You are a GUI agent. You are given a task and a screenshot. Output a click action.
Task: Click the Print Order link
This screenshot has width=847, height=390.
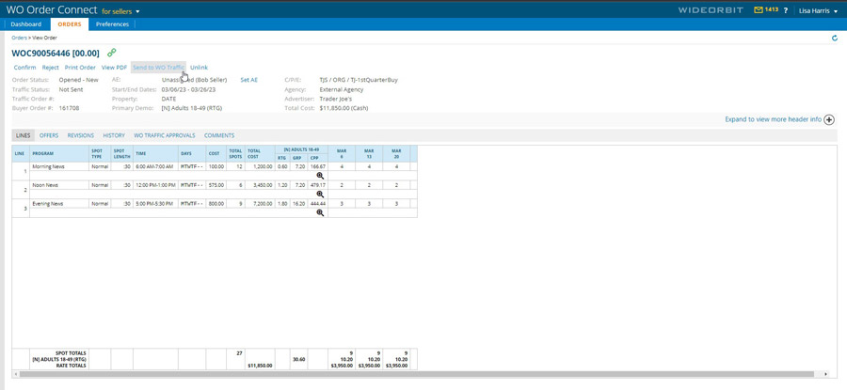point(80,68)
